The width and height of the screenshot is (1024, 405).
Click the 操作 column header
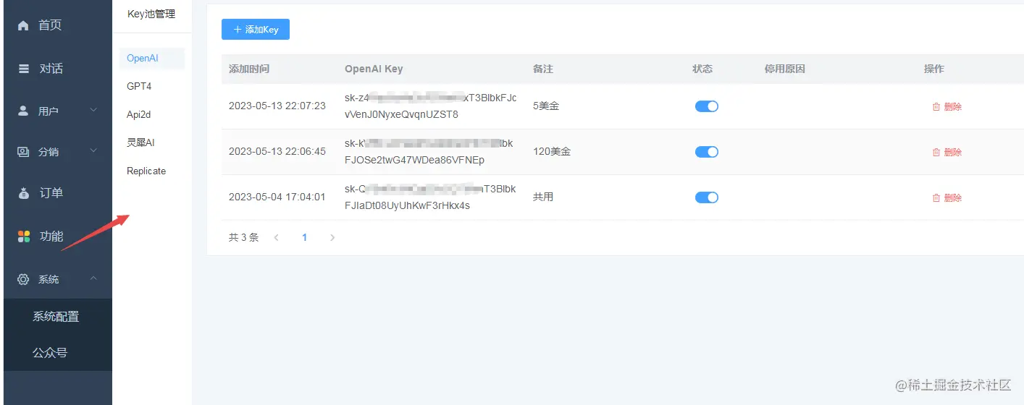coord(934,69)
